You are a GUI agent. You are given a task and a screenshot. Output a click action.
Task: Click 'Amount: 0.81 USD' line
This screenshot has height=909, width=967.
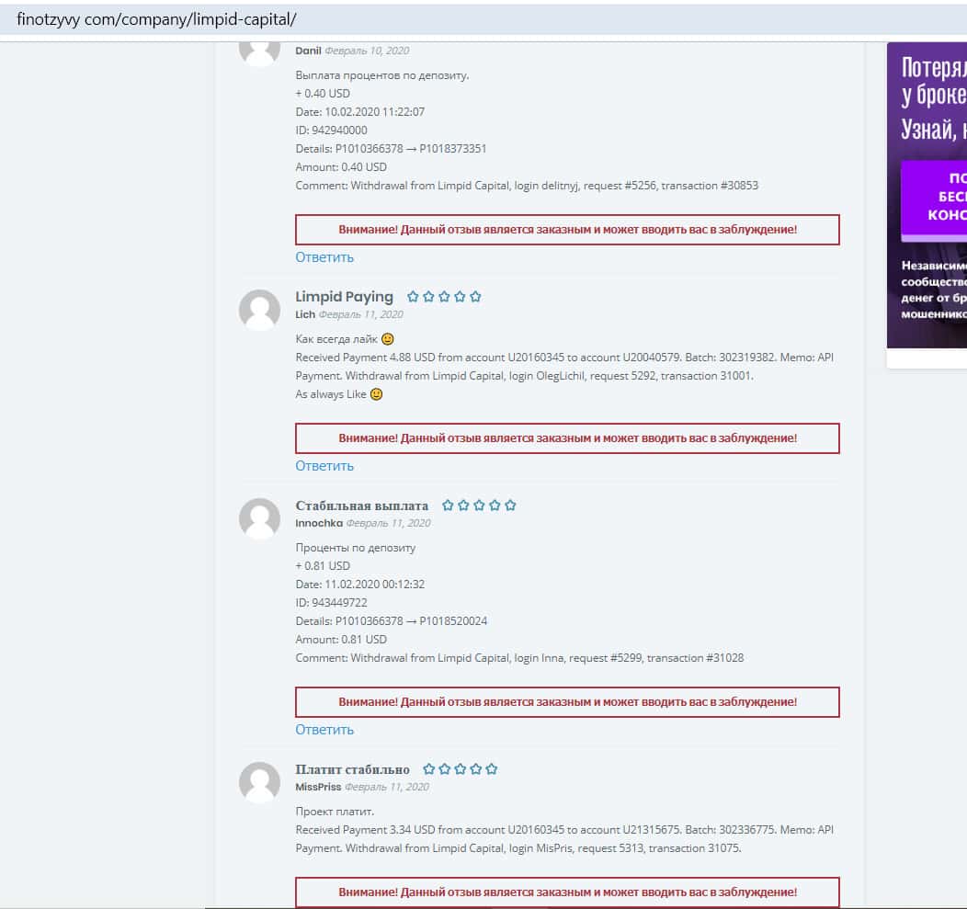[x=341, y=640]
